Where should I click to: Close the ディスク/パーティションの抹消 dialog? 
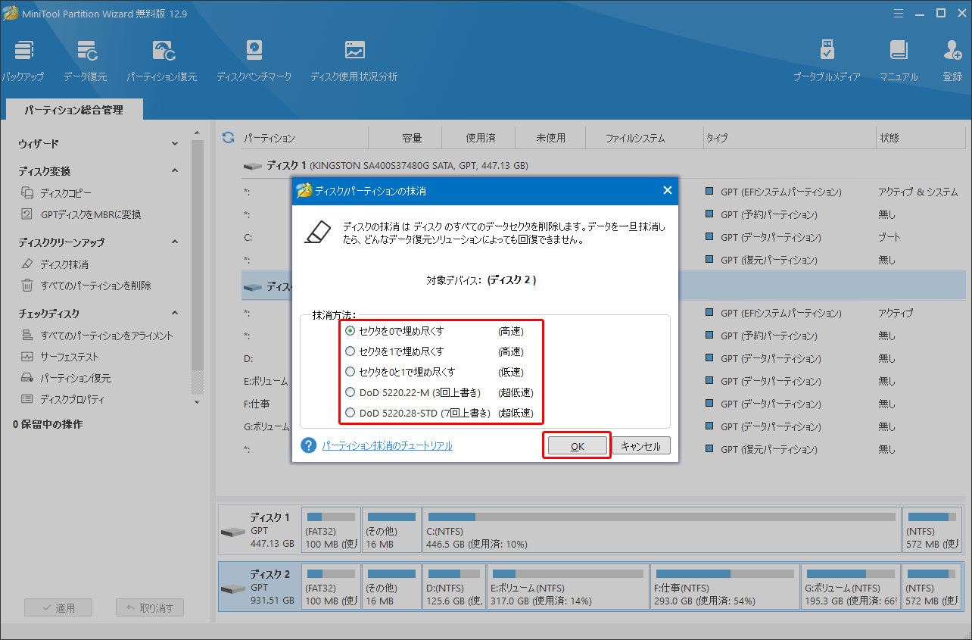(x=667, y=191)
